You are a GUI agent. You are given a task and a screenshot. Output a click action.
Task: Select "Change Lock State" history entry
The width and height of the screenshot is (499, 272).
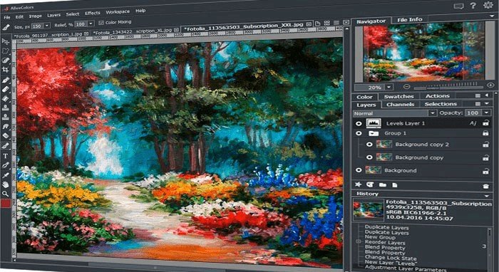tap(391, 258)
